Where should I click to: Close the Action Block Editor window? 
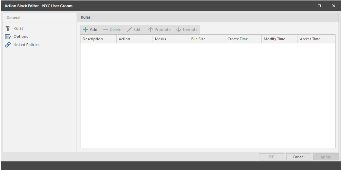[x=334, y=6]
